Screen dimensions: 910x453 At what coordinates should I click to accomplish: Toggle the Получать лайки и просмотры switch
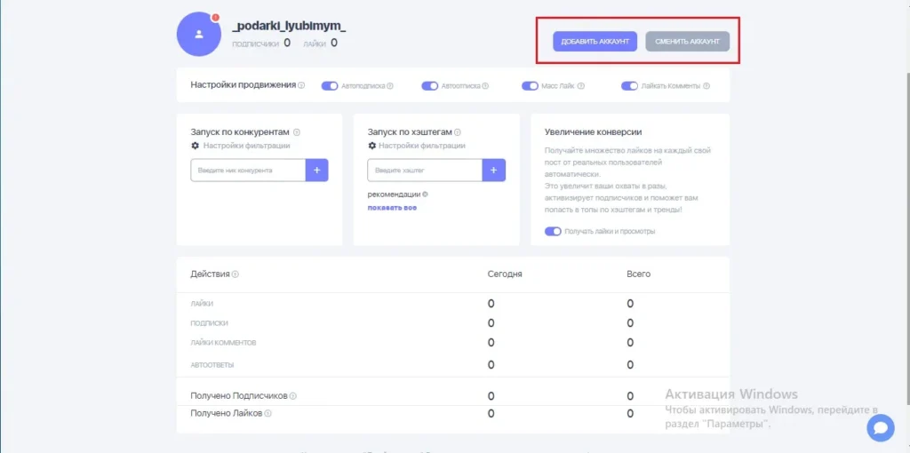[553, 231]
